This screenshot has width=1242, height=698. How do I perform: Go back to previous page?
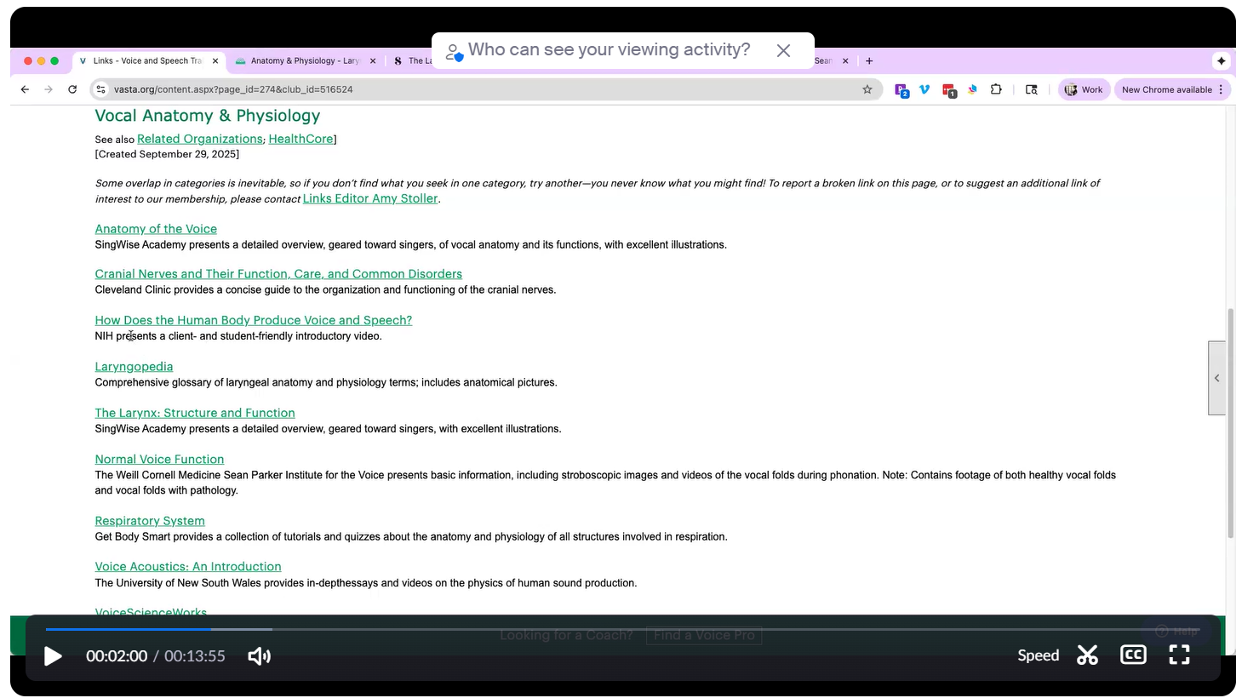25,89
